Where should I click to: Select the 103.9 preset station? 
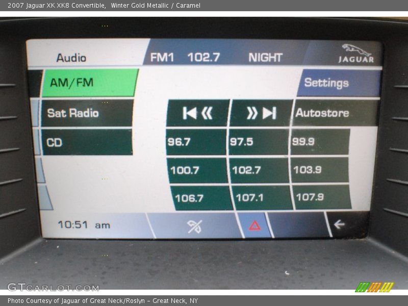(320, 170)
